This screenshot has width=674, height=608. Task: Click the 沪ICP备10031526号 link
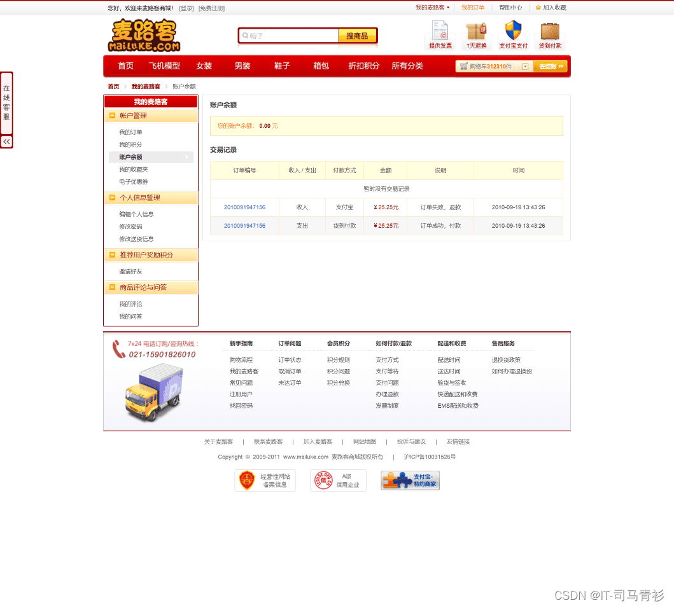(430, 457)
